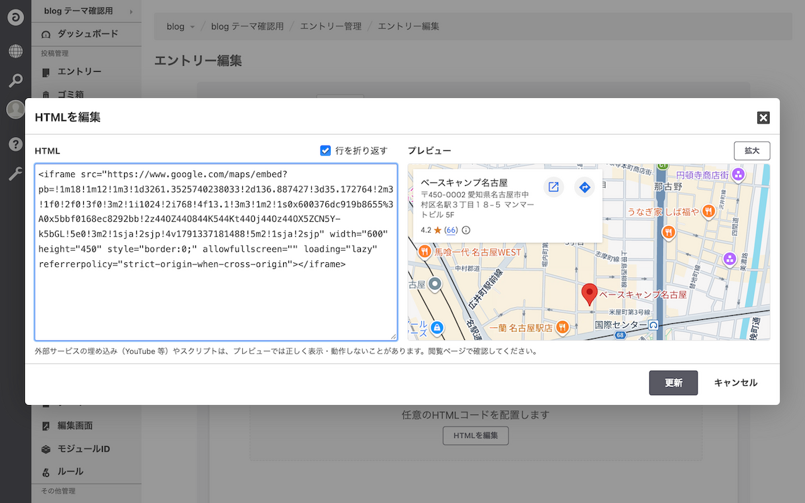The image size is (805, 503).
Task: Expand the preview with 拡大 button
Action: click(x=752, y=151)
